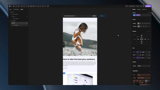The width and height of the screenshot is (160, 90).
Task: Edit the Max W field
Action: 138,58
